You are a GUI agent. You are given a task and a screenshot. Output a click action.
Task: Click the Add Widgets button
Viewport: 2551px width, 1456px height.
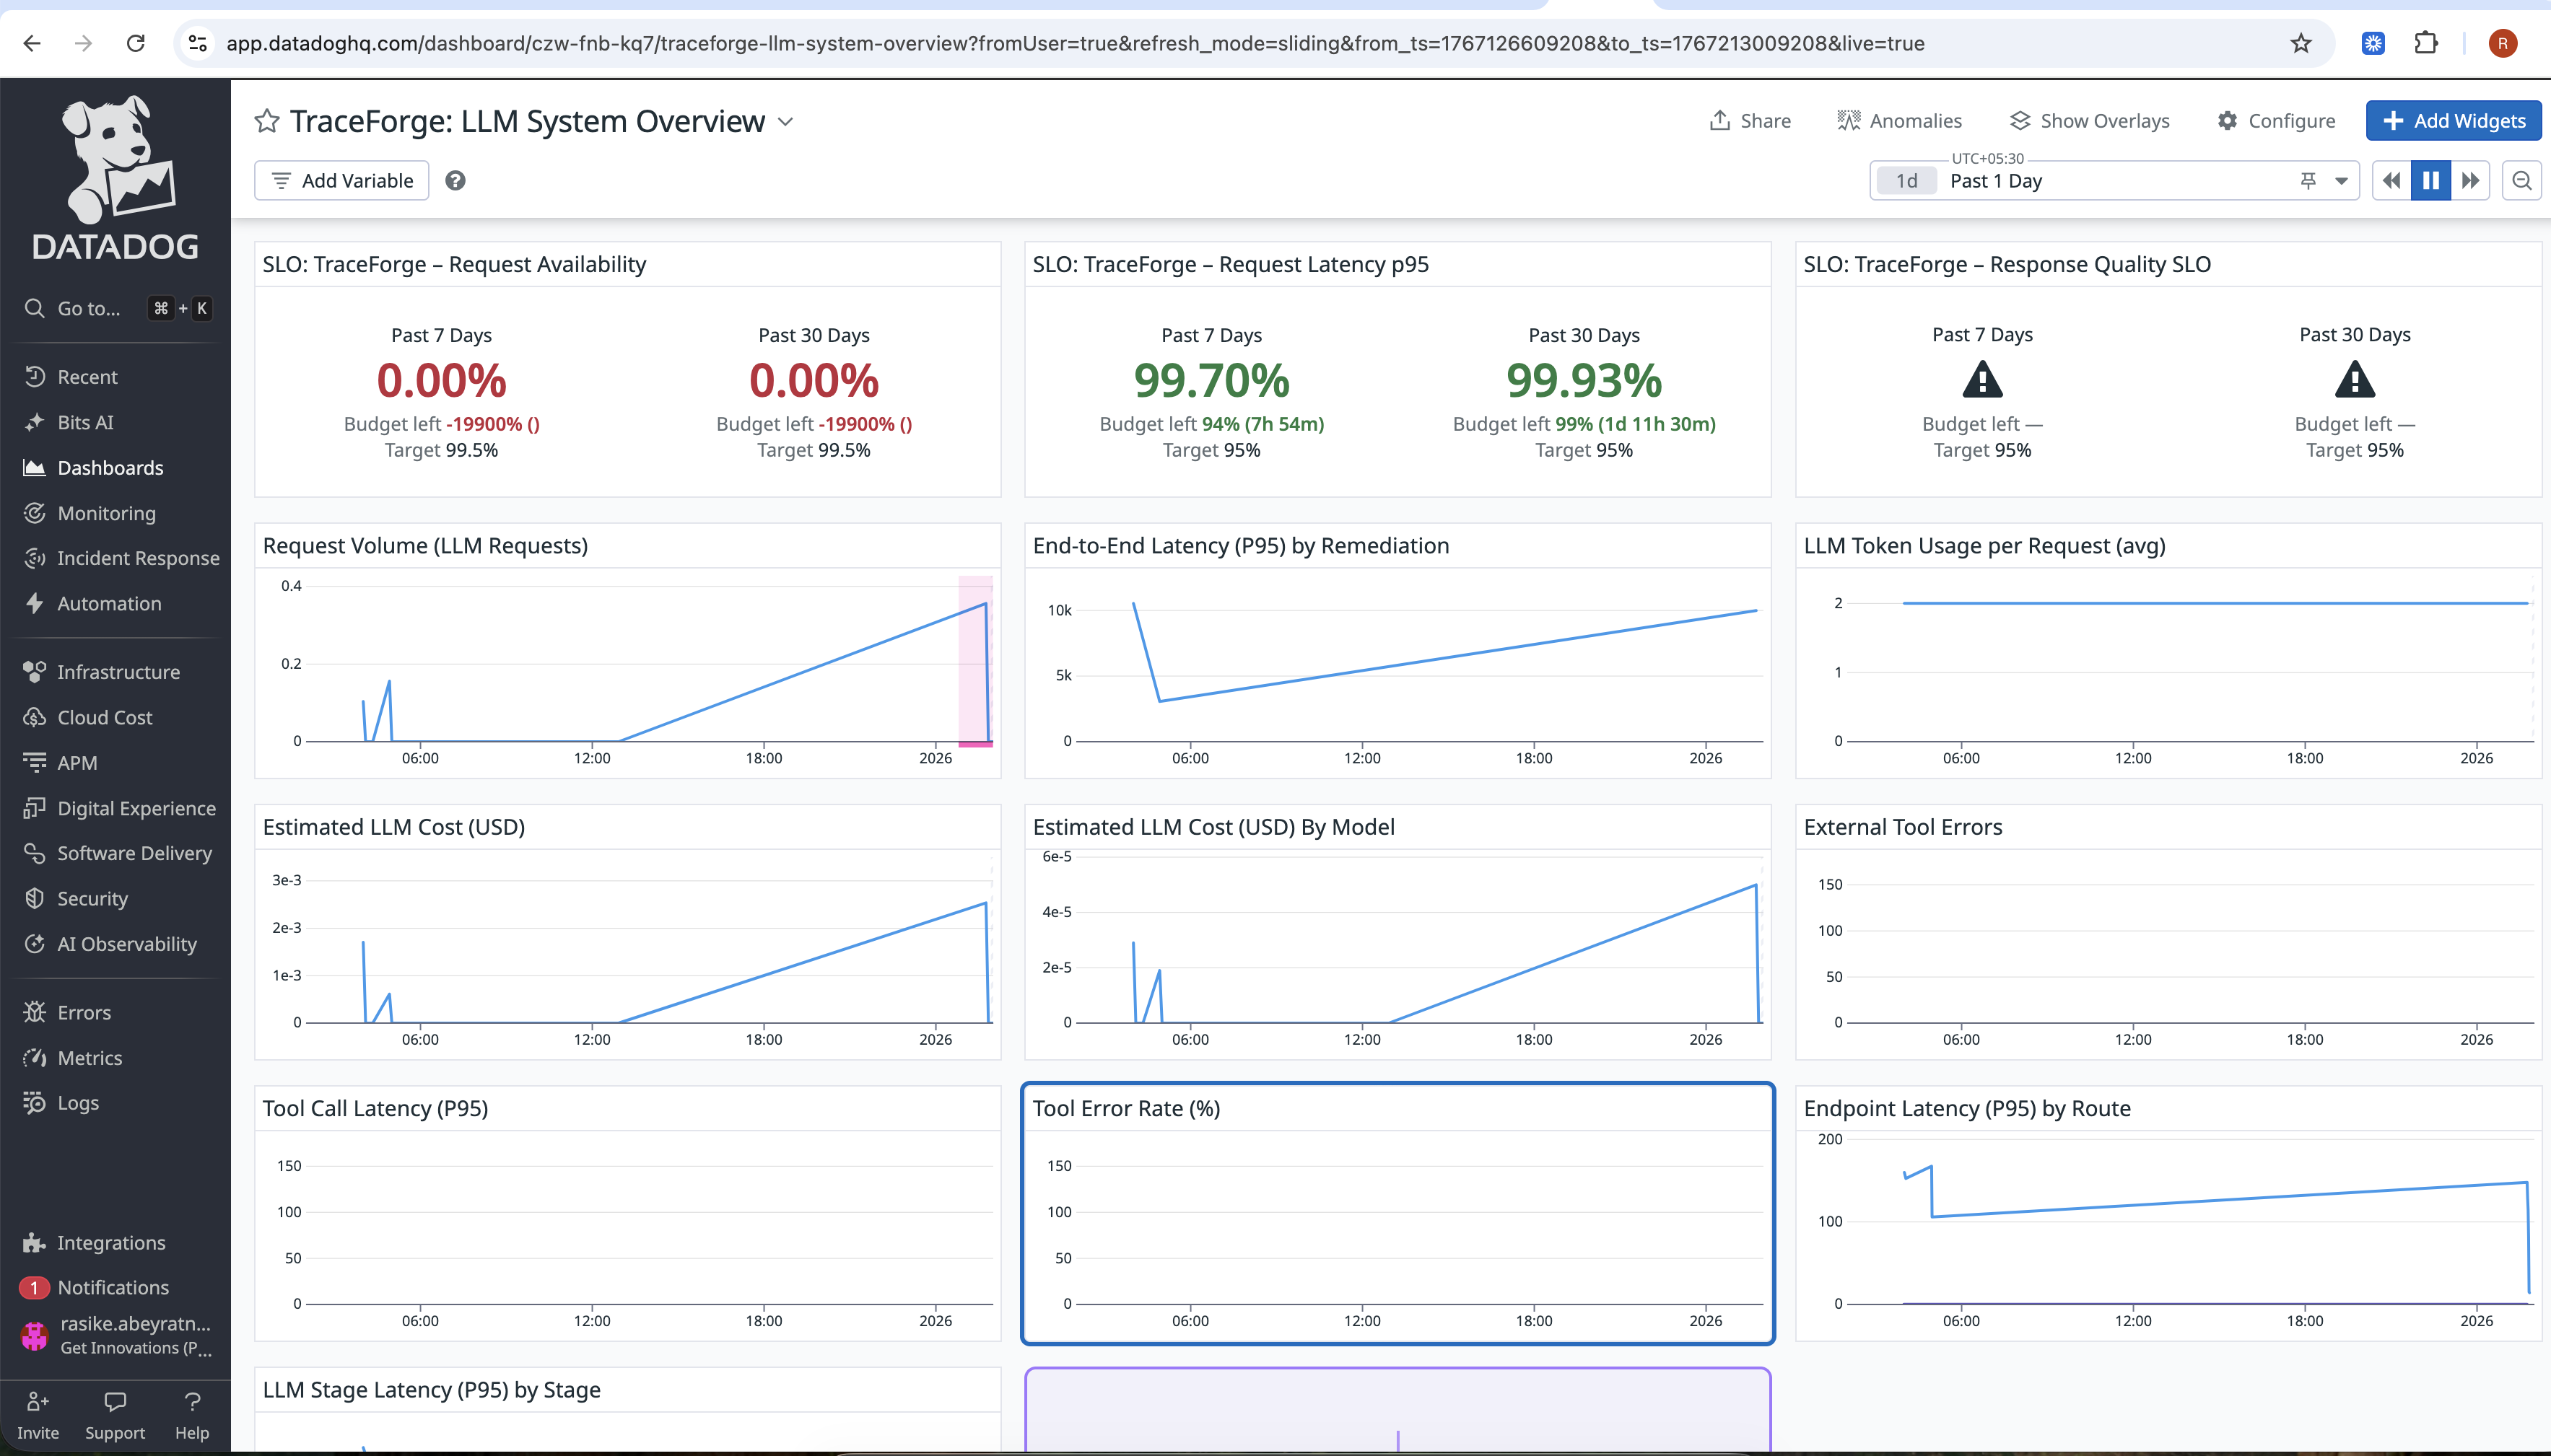2453,121
